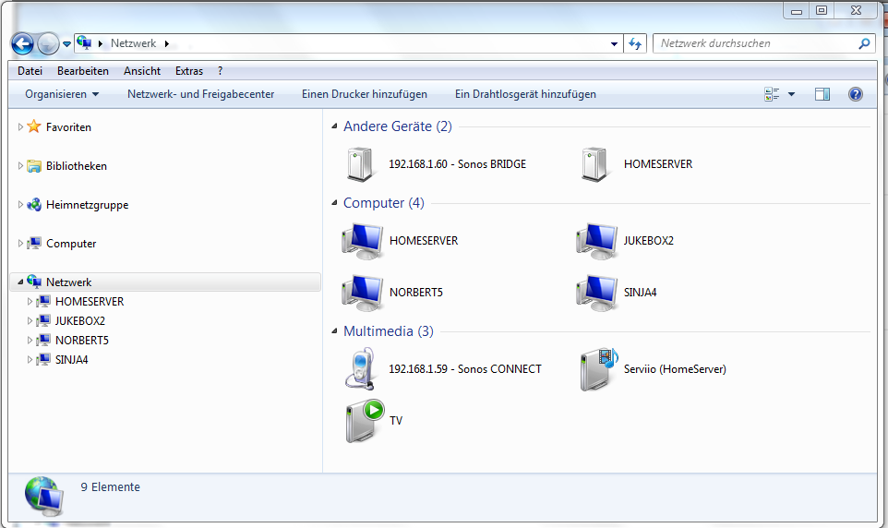Click the Netzwerk durchsuchen search field
This screenshot has height=528, width=888.
757,43
